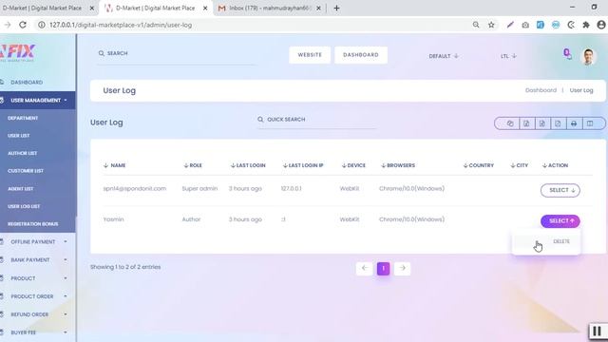This screenshot has width=608, height=342.
Task: Click the browser reload icon
Action: point(23,25)
